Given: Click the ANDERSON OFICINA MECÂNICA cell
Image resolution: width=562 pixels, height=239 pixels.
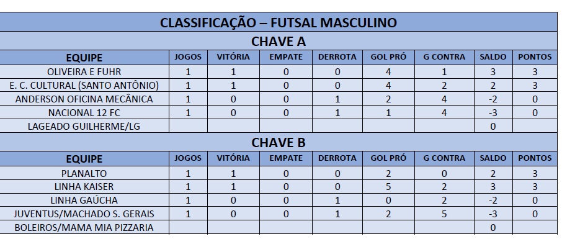Looking at the screenshot, I should [84, 99].
